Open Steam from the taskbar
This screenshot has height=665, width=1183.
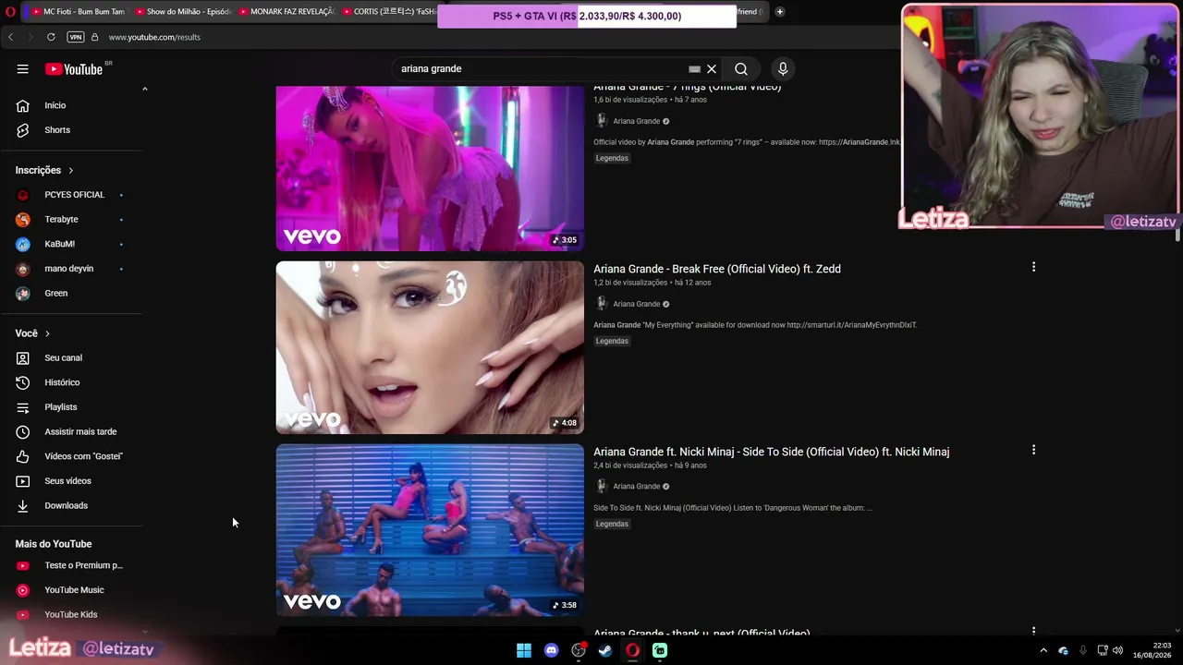pos(605,650)
